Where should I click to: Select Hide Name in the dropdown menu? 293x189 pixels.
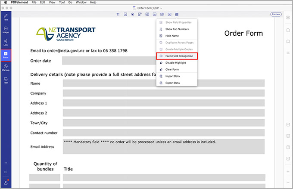[x=177, y=36]
